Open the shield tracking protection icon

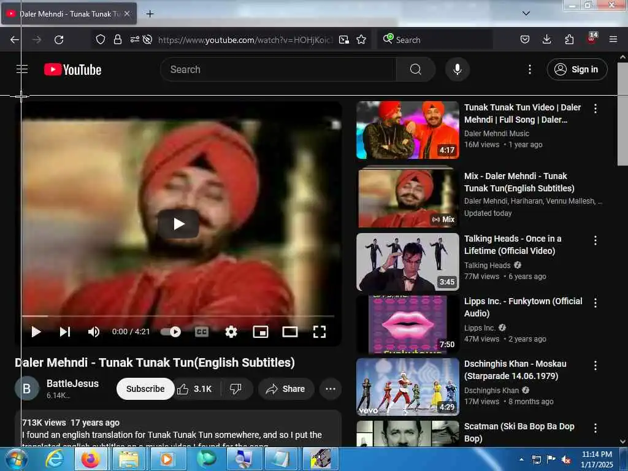[101, 40]
